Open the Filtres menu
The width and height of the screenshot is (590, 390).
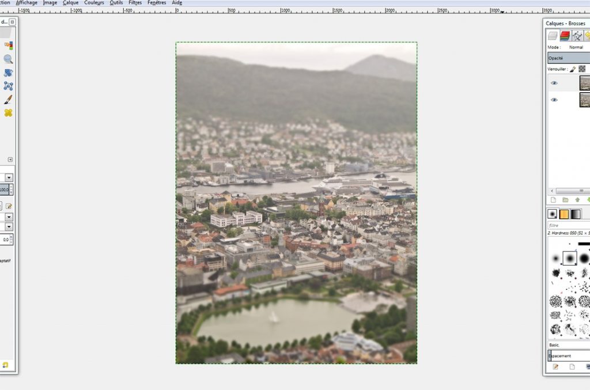pyautogui.click(x=135, y=3)
